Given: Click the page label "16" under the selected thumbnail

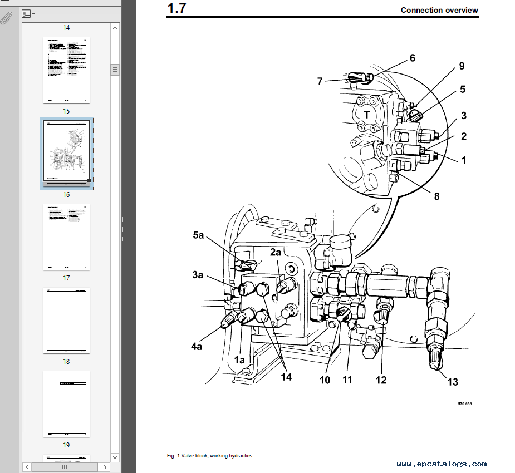Looking at the screenshot, I should click(x=66, y=195).
